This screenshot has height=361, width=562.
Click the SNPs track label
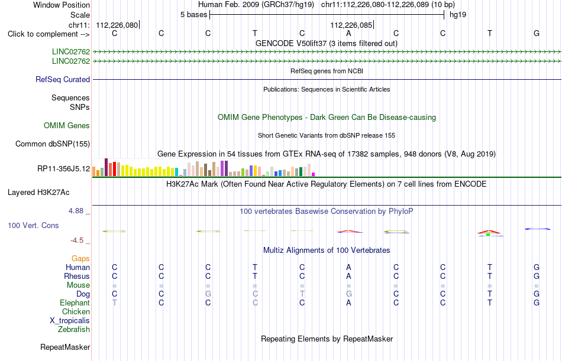[80, 107]
